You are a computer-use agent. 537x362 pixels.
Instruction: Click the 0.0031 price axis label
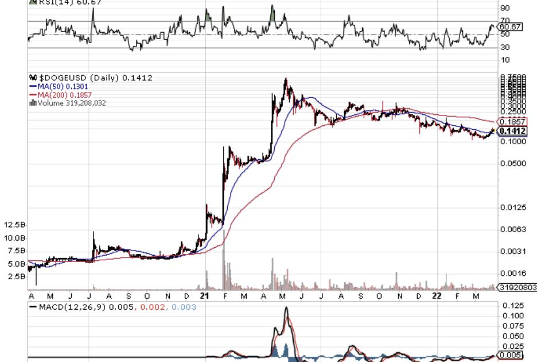point(513,252)
